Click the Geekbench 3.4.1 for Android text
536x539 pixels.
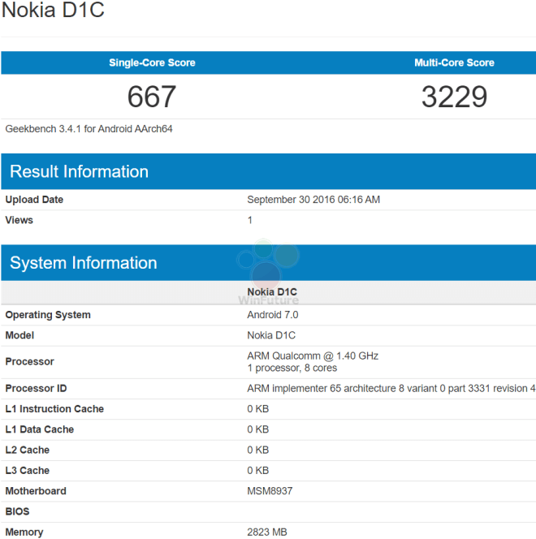(x=89, y=128)
